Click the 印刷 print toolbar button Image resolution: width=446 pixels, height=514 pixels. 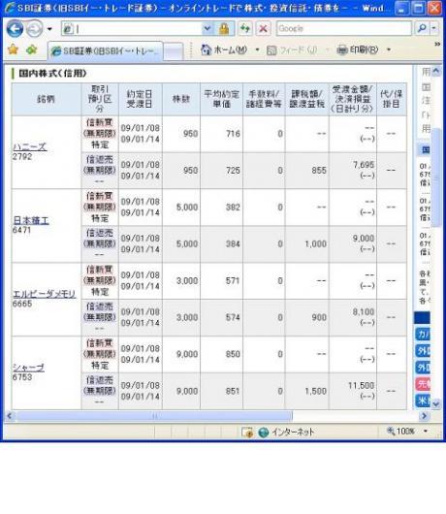(358, 49)
